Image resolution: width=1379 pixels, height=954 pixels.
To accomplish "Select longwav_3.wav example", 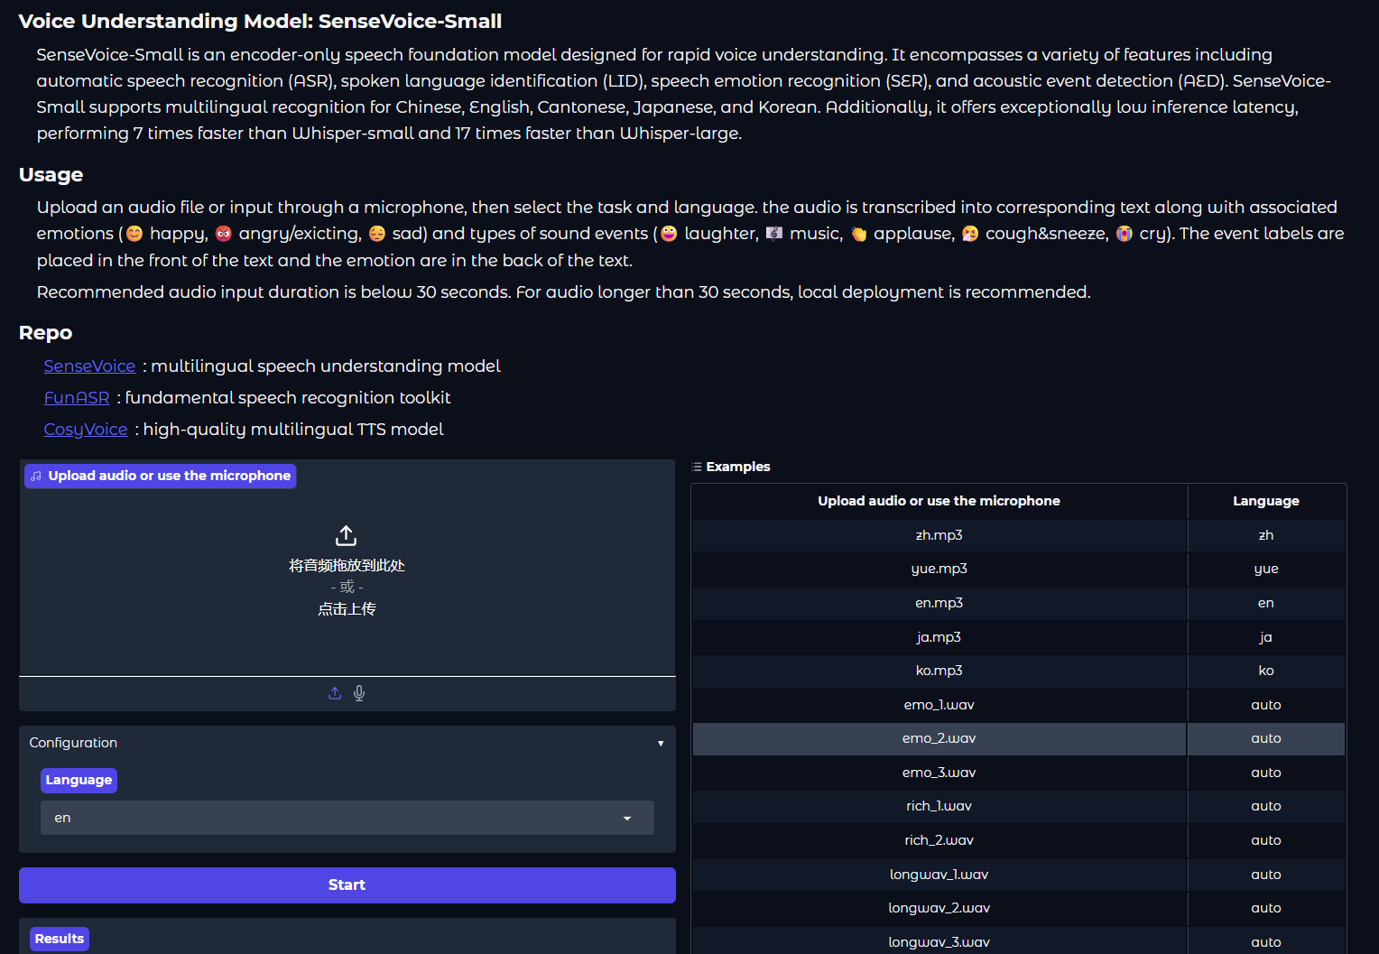I will [939, 941].
